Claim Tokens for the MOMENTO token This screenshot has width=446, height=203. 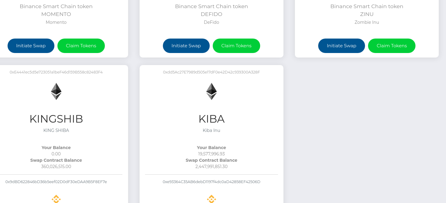point(81,46)
